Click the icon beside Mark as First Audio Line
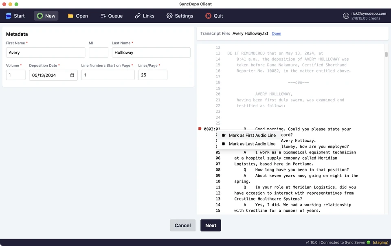This screenshot has height=246, width=391. click(x=224, y=135)
